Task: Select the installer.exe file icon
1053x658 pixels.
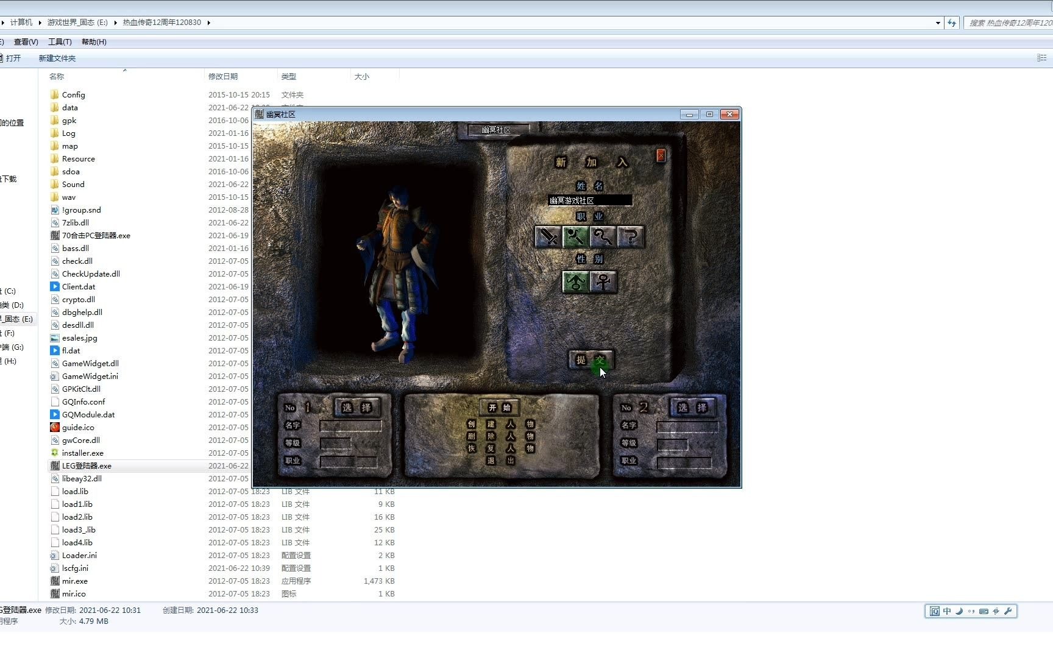Action: pyautogui.click(x=55, y=453)
